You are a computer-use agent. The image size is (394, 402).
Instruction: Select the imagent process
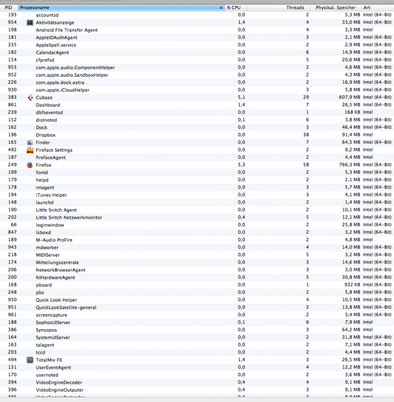[45, 188]
